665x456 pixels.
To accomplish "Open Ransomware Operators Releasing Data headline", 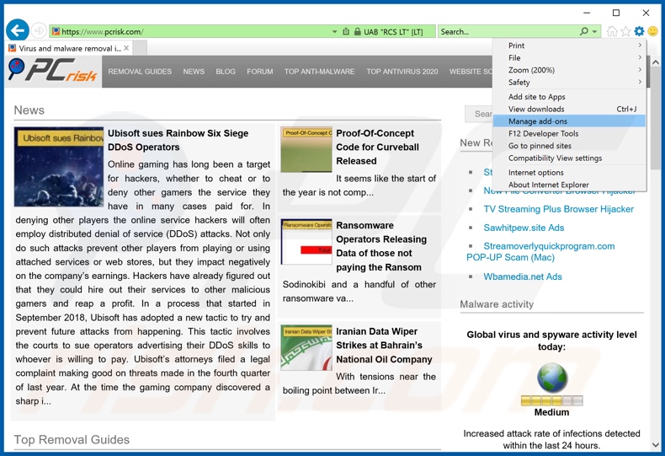I will pyautogui.click(x=381, y=246).
